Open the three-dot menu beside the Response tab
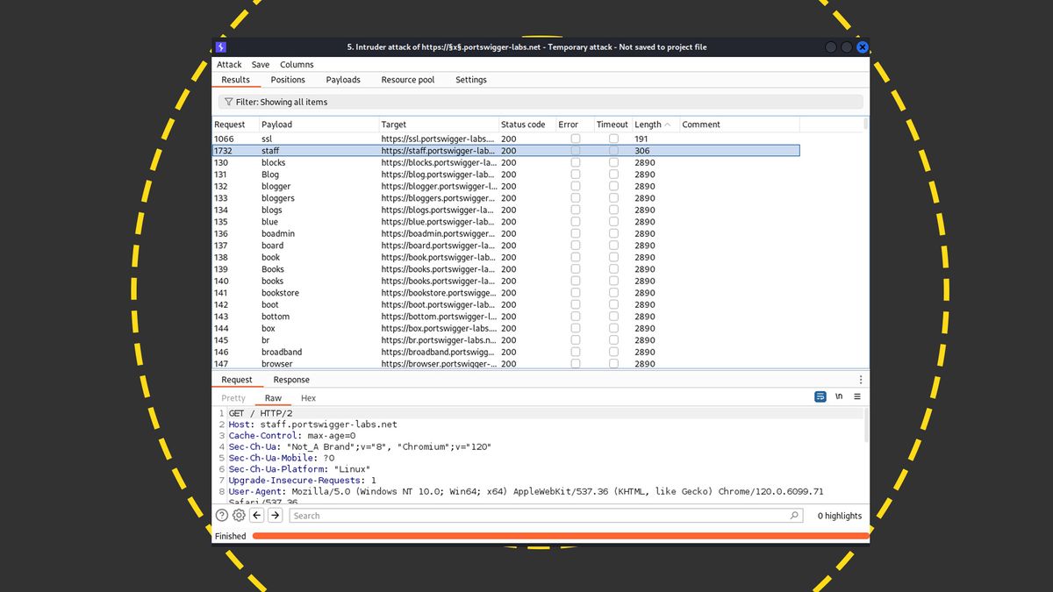This screenshot has width=1053, height=592. click(x=861, y=379)
